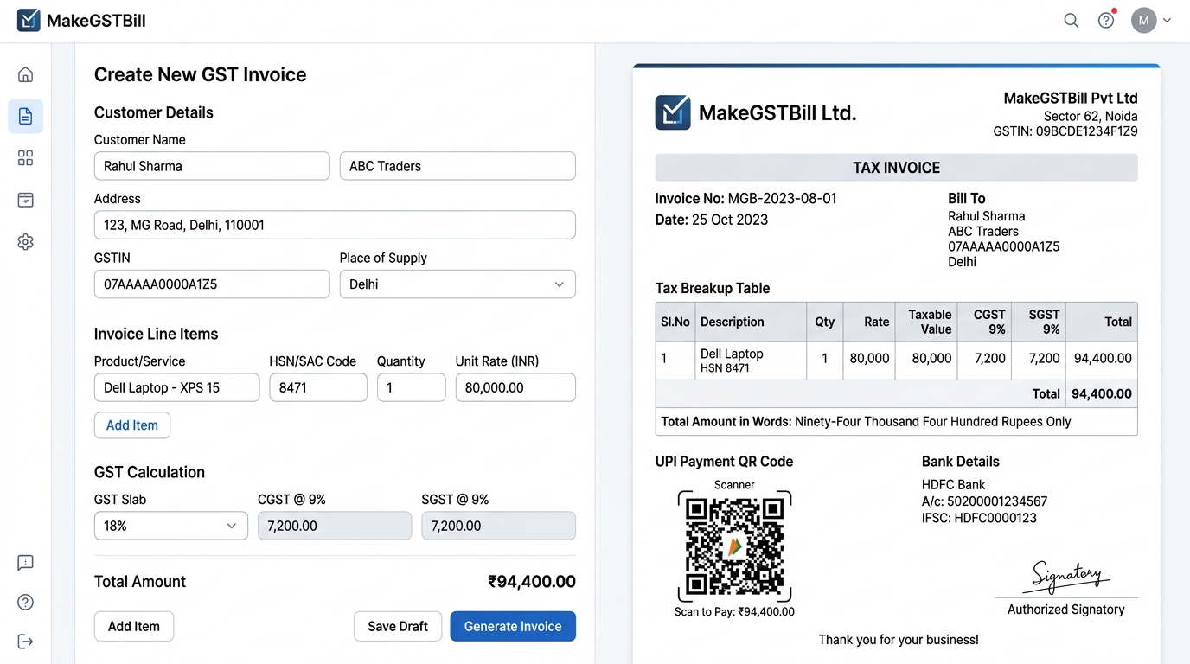Click 07AAAAA0000A1Z5 in Bill To section

(1004, 246)
